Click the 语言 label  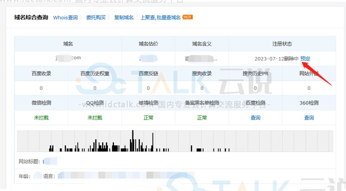pos(49,176)
